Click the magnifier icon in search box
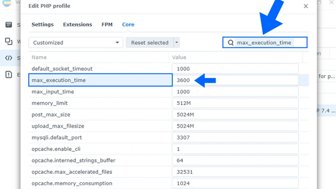Viewport: 336px width, 189px height. click(x=231, y=43)
